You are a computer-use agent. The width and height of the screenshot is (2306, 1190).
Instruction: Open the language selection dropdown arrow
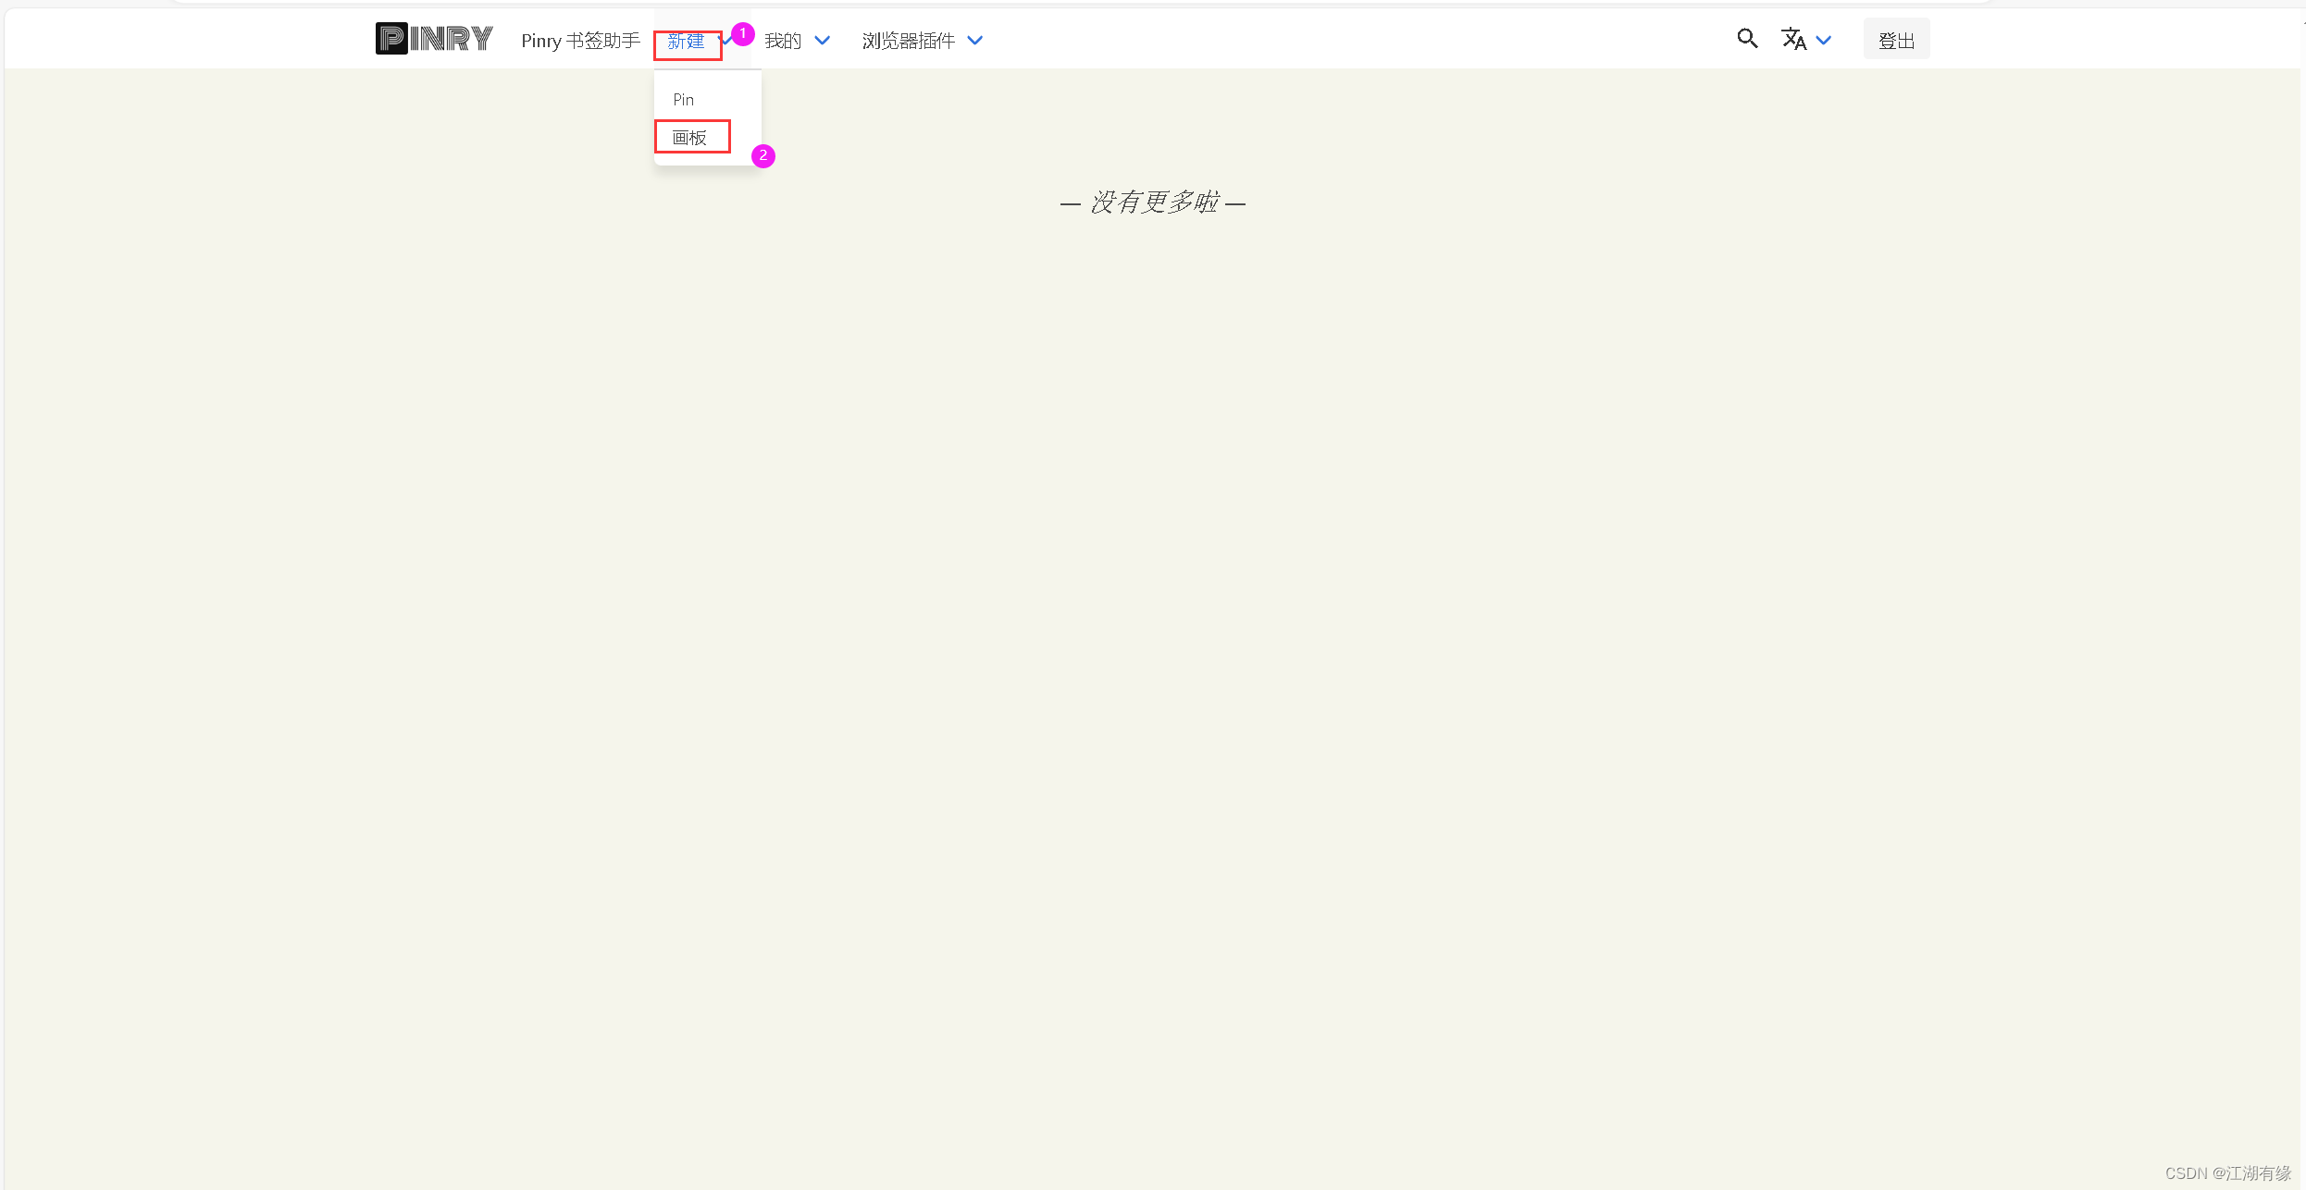[x=1825, y=41]
